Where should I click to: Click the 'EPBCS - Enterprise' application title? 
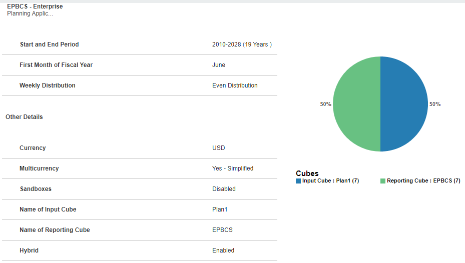click(35, 6)
